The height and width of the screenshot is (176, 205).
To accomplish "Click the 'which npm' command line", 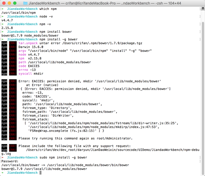I will pos(48,9).
